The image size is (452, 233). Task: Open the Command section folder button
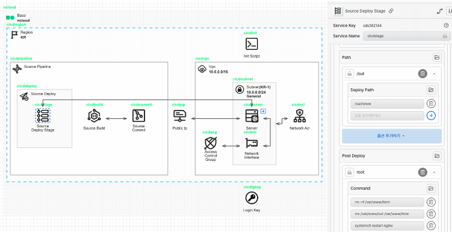click(x=431, y=188)
